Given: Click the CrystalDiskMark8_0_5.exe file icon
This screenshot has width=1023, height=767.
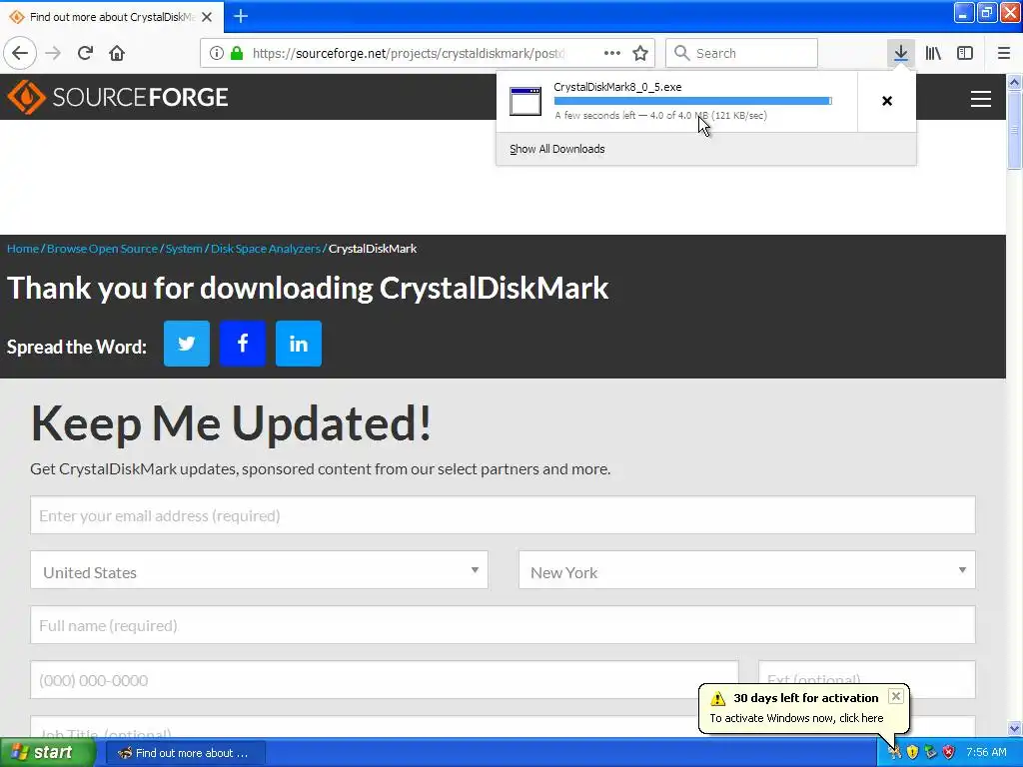Looking at the screenshot, I should pos(525,101).
